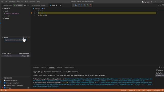This screenshot has height=92, width=164.
Task: Restart the debug session
Action: click(88, 5)
